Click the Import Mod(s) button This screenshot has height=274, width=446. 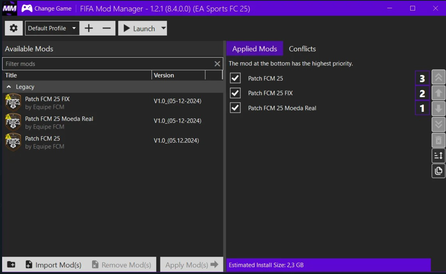coord(53,265)
